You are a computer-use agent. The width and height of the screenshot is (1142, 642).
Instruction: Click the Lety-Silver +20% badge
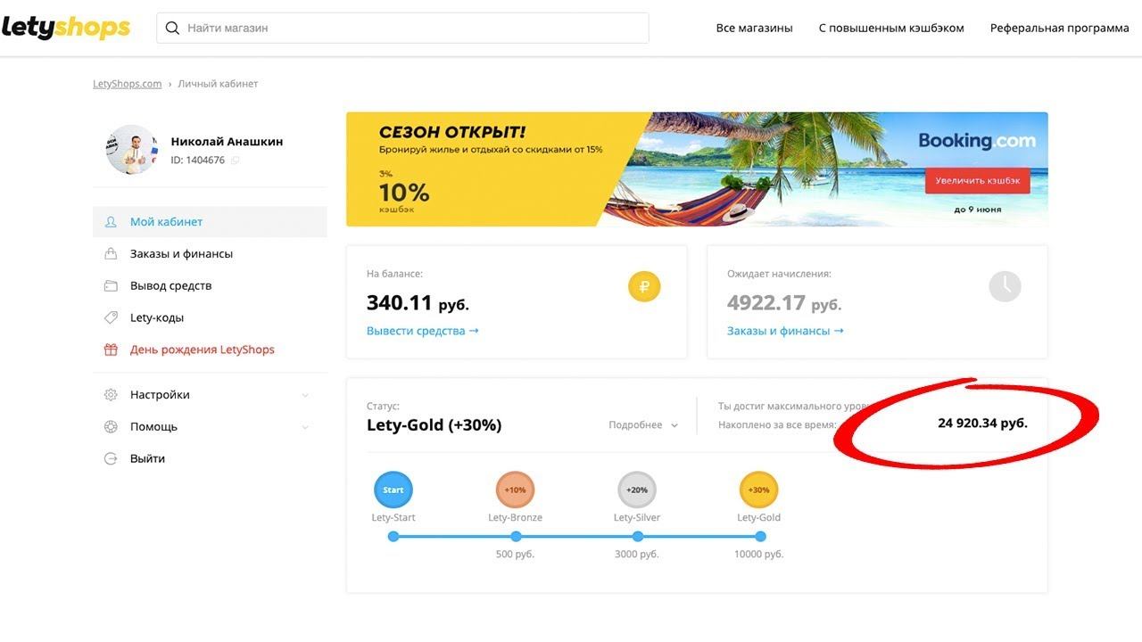coord(637,490)
